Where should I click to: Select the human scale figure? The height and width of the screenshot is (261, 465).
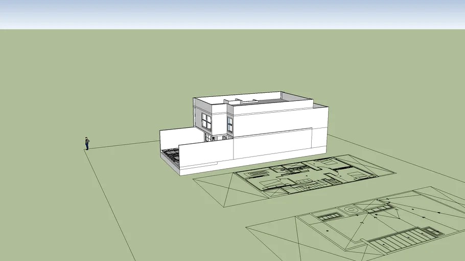pyautogui.click(x=87, y=144)
